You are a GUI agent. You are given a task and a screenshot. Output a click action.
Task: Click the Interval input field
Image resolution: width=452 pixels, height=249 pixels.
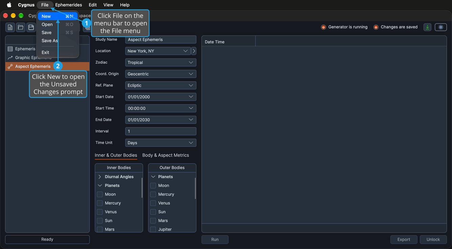(x=161, y=131)
